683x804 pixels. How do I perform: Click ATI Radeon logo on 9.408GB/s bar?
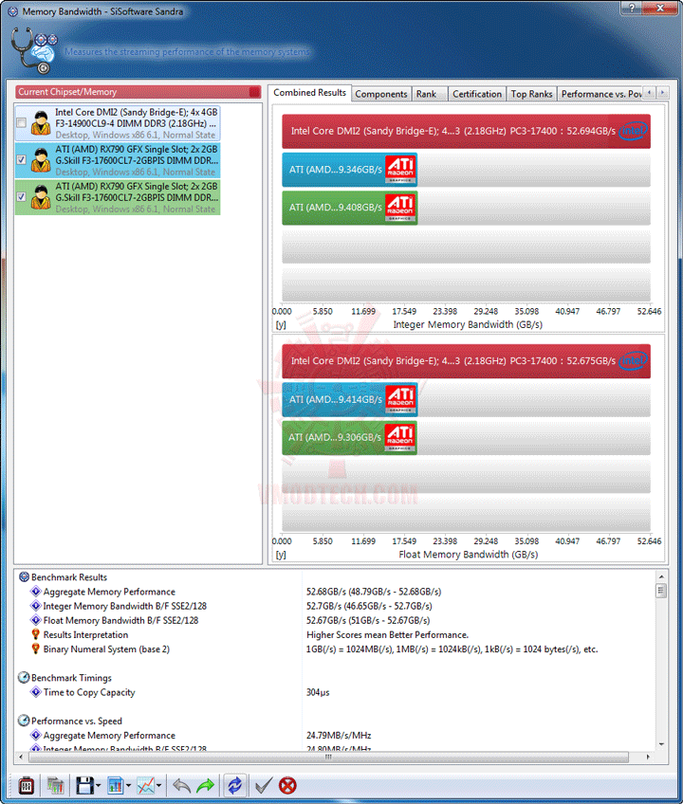400,208
